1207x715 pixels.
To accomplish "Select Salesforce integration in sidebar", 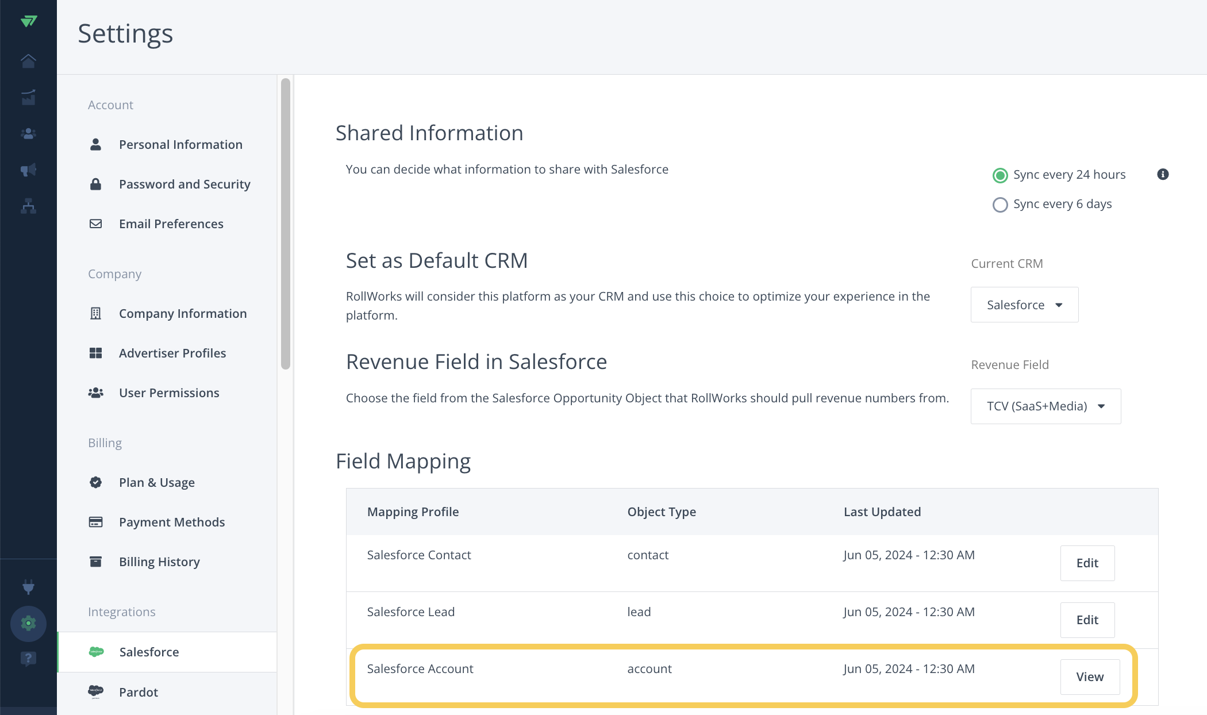I will (167, 652).
